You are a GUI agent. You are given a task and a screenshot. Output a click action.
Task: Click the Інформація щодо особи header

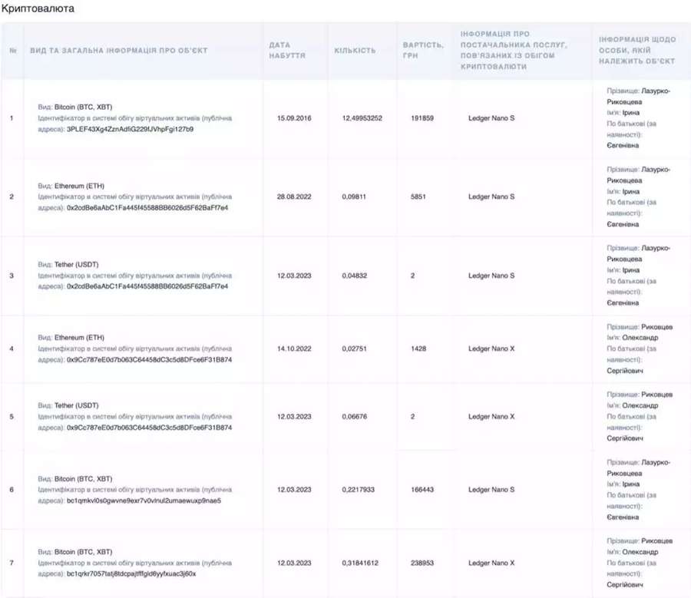pyautogui.click(x=636, y=50)
